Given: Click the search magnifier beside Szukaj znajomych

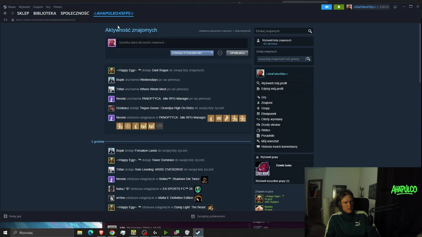Looking at the screenshot, I should point(310,31).
